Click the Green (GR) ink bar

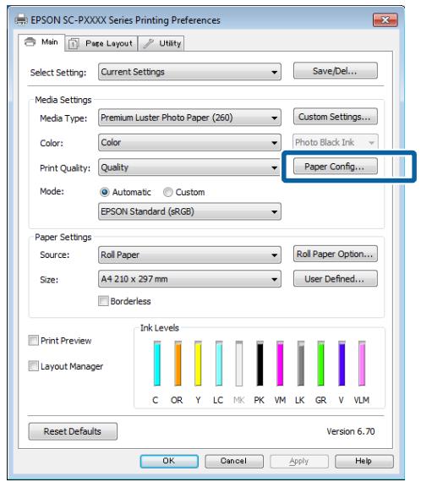pyautogui.click(x=321, y=363)
